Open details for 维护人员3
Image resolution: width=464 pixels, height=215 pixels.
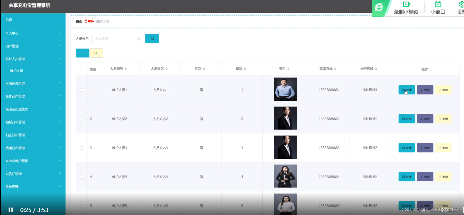pyautogui.click(x=407, y=148)
